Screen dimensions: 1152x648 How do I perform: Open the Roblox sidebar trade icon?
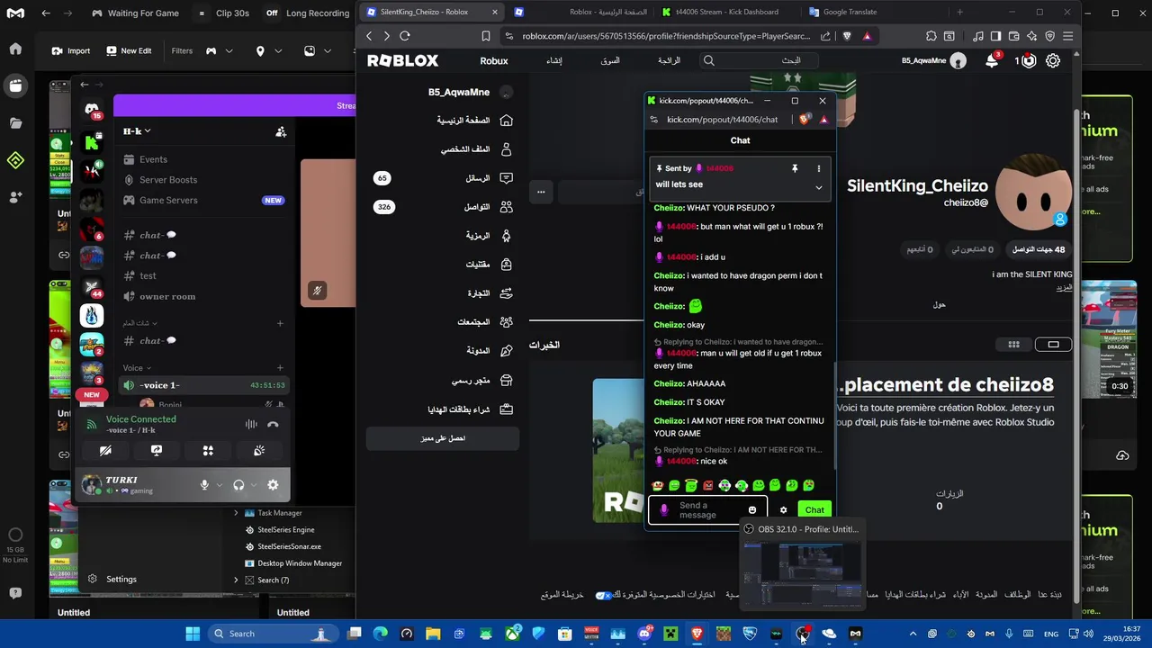506,293
